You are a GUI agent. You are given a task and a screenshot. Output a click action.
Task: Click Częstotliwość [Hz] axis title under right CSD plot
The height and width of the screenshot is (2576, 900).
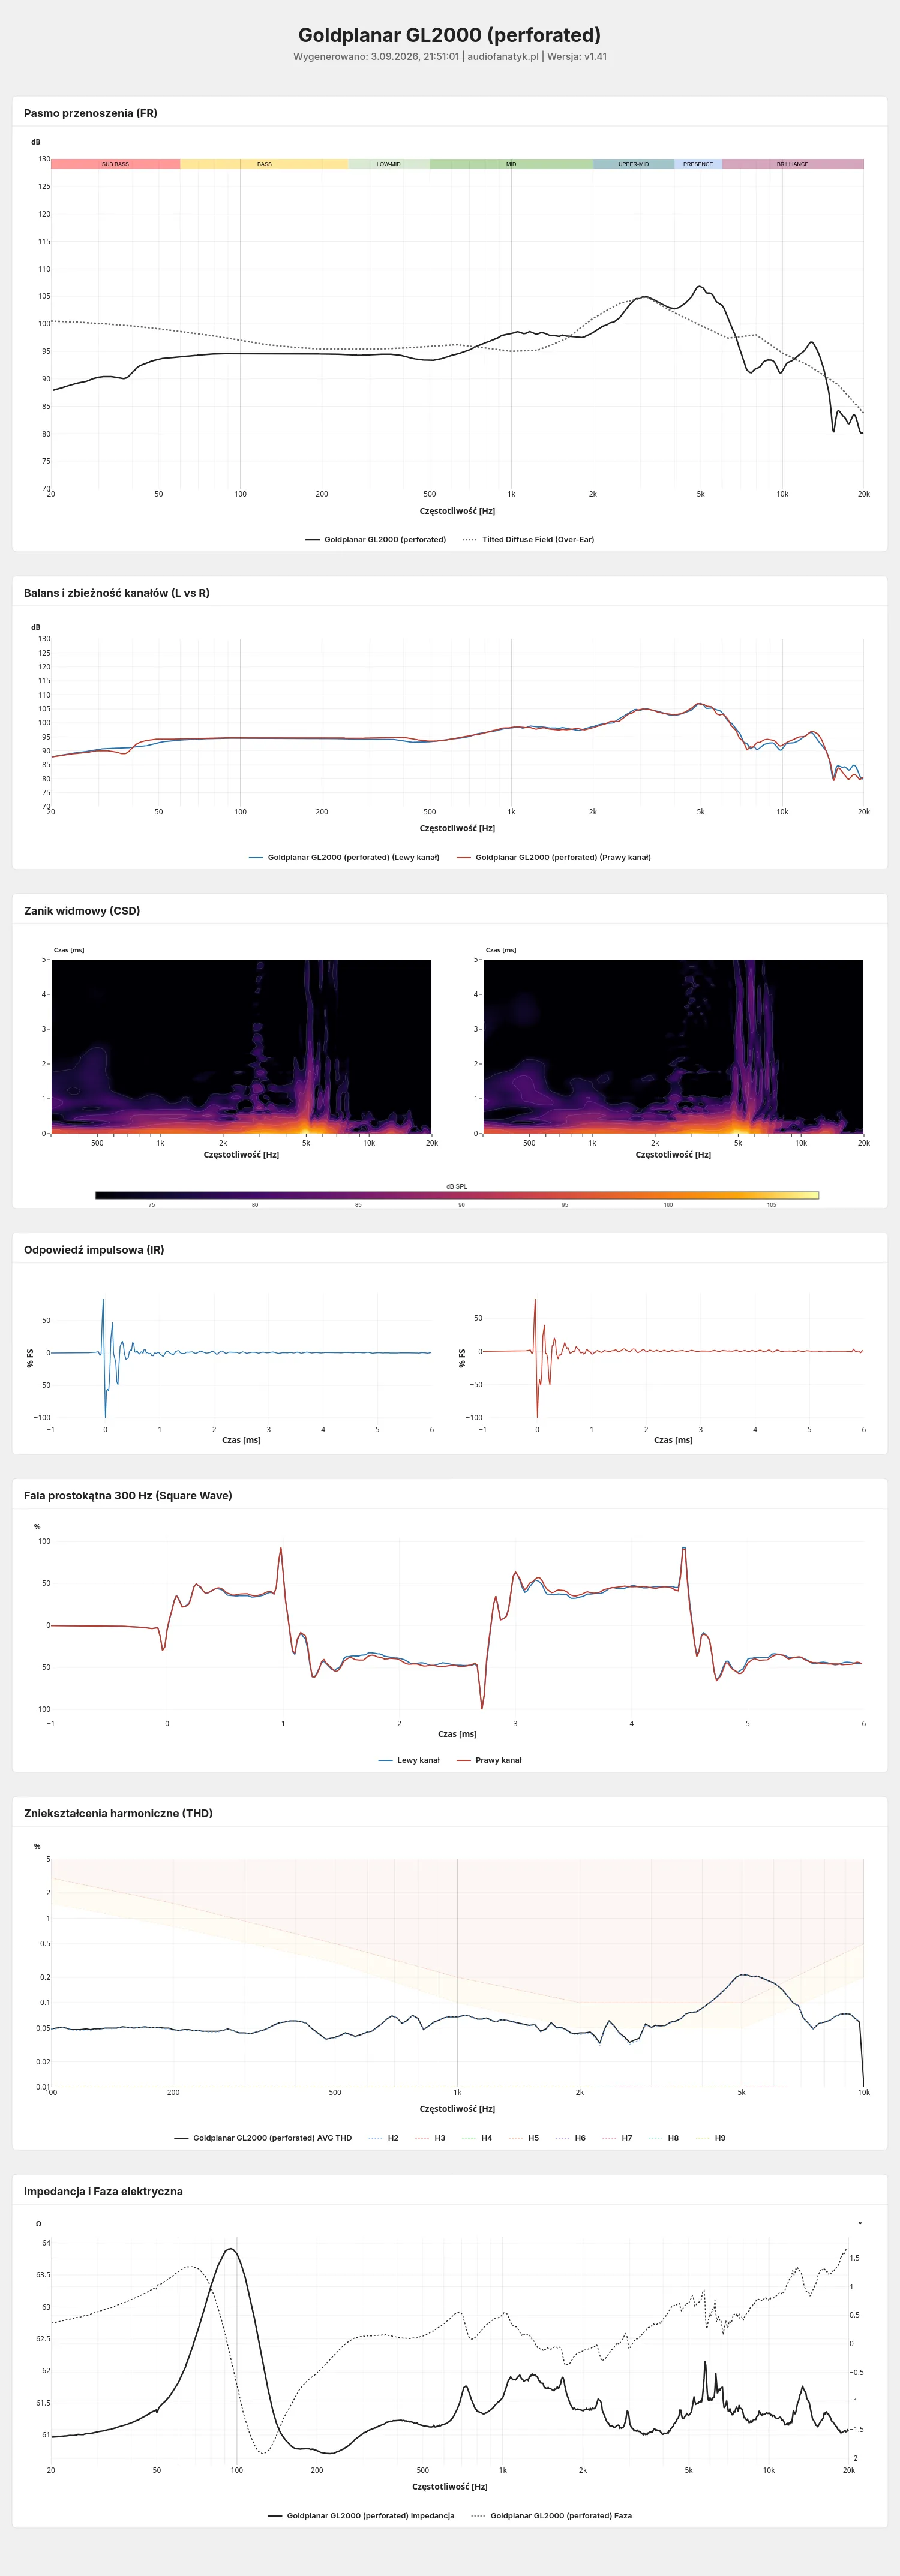[673, 1155]
